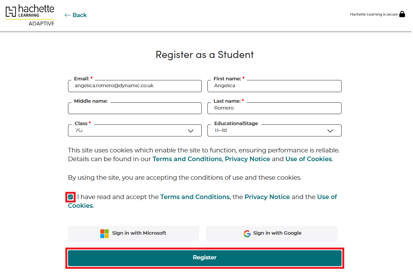
Task: Click the Google logo icon
Action: click(x=247, y=234)
